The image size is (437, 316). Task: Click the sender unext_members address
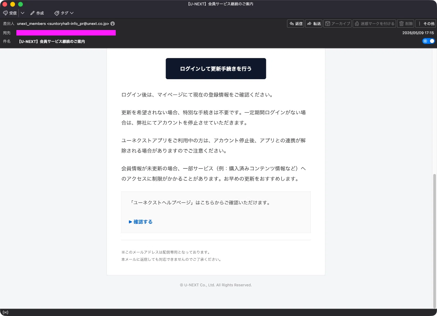(x=63, y=24)
